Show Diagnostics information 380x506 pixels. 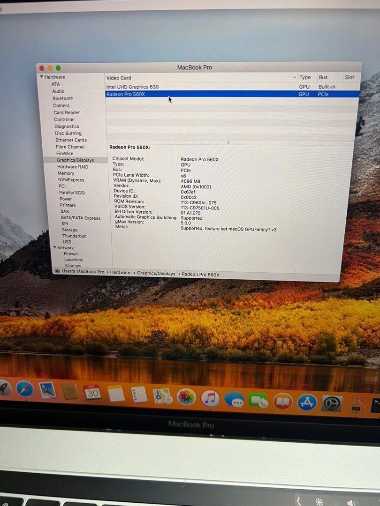click(67, 126)
